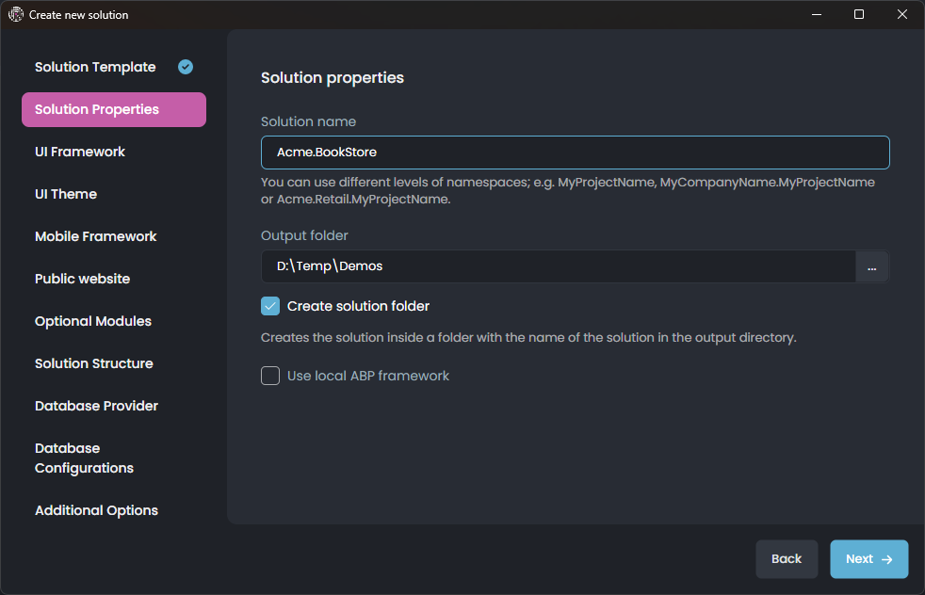This screenshot has width=925, height=595.
Task: Select the UI Framework step
Action: click(x=80, y=152)
